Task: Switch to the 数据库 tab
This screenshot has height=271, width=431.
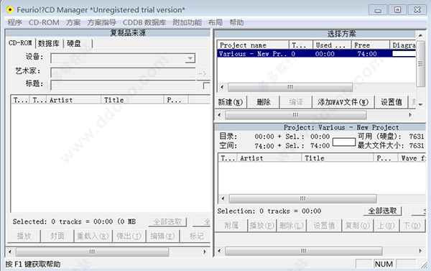Action: click(x=49, y=43)
